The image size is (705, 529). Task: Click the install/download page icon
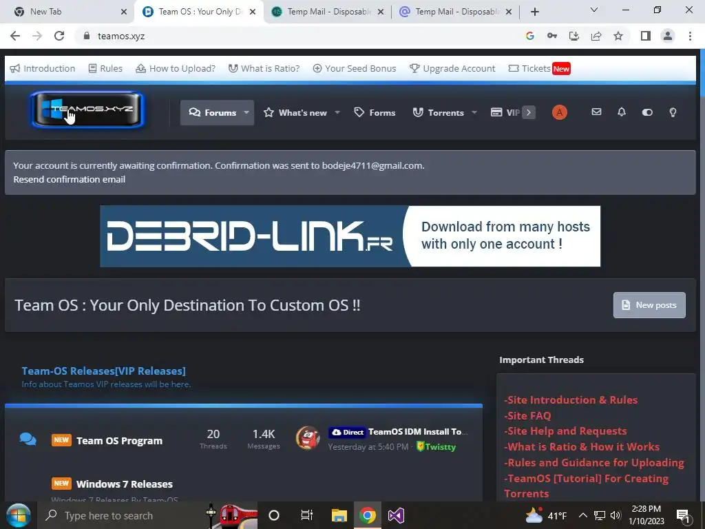click(574, 36)
